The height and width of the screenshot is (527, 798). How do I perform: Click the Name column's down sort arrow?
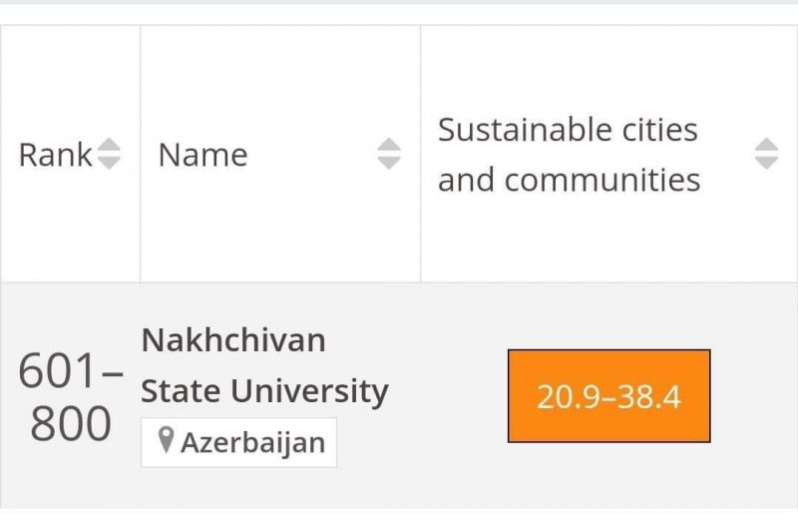389,163
